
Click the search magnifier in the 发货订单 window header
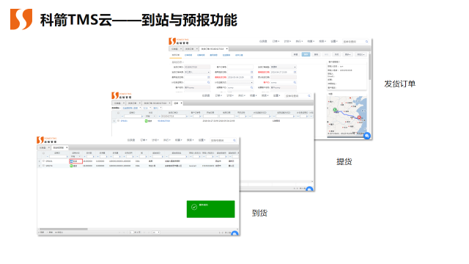tap(366, 42)
